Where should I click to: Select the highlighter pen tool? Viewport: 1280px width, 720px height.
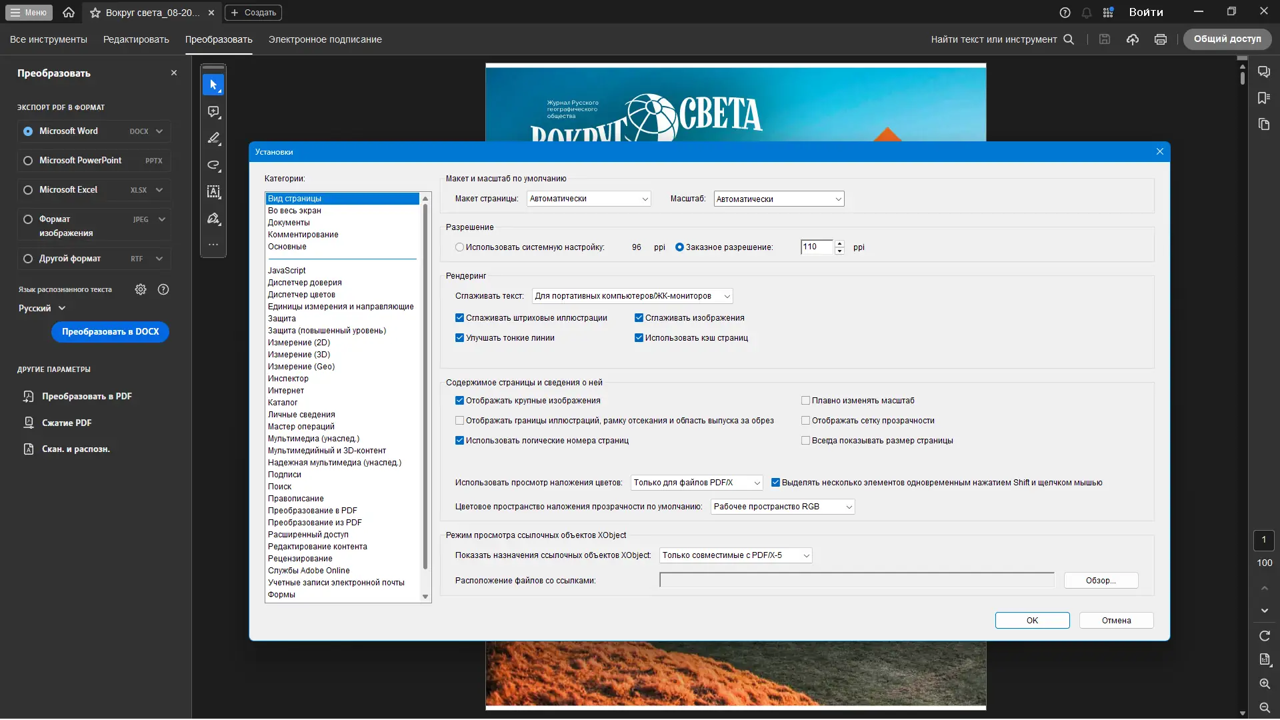(x=213, y=139)
